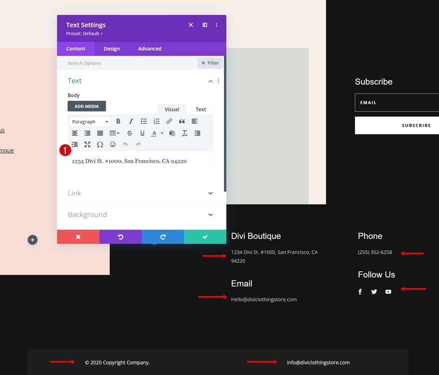Insert a bulleted list
The image size is (439, 375).
pos(144,121)
